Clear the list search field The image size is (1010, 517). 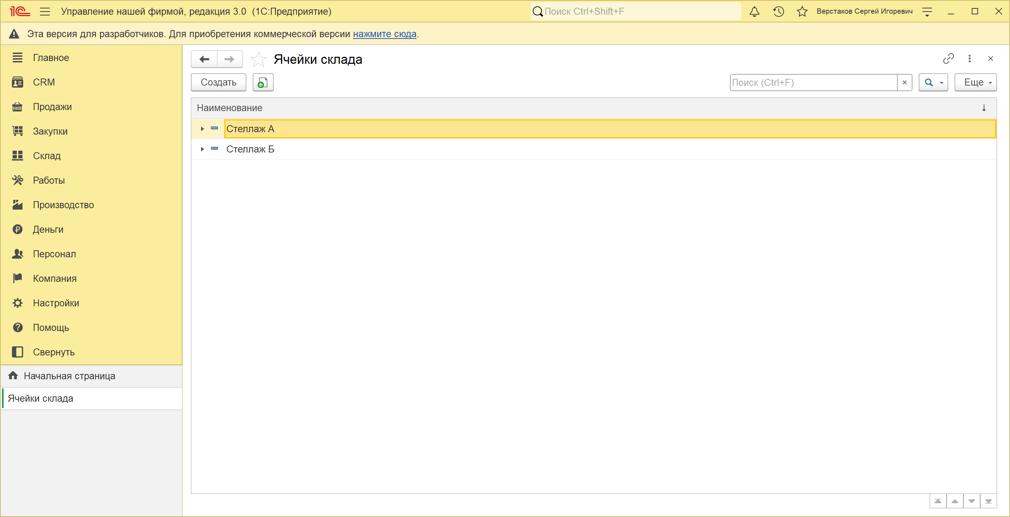904,82
